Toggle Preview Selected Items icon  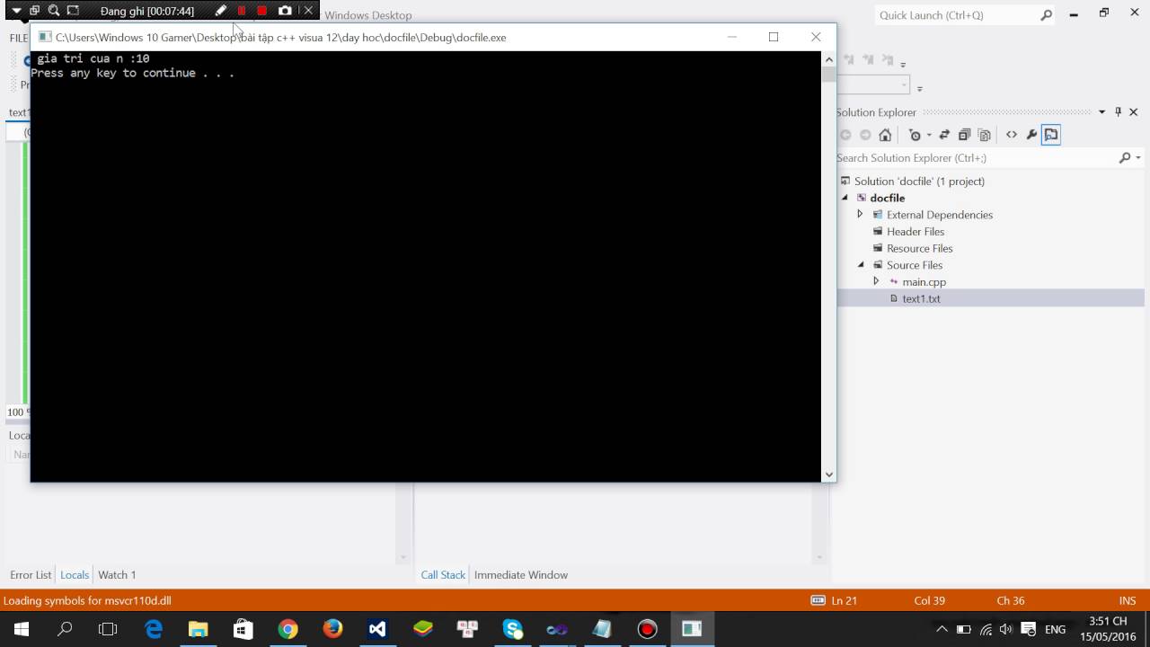click(x=1051, y=135)
